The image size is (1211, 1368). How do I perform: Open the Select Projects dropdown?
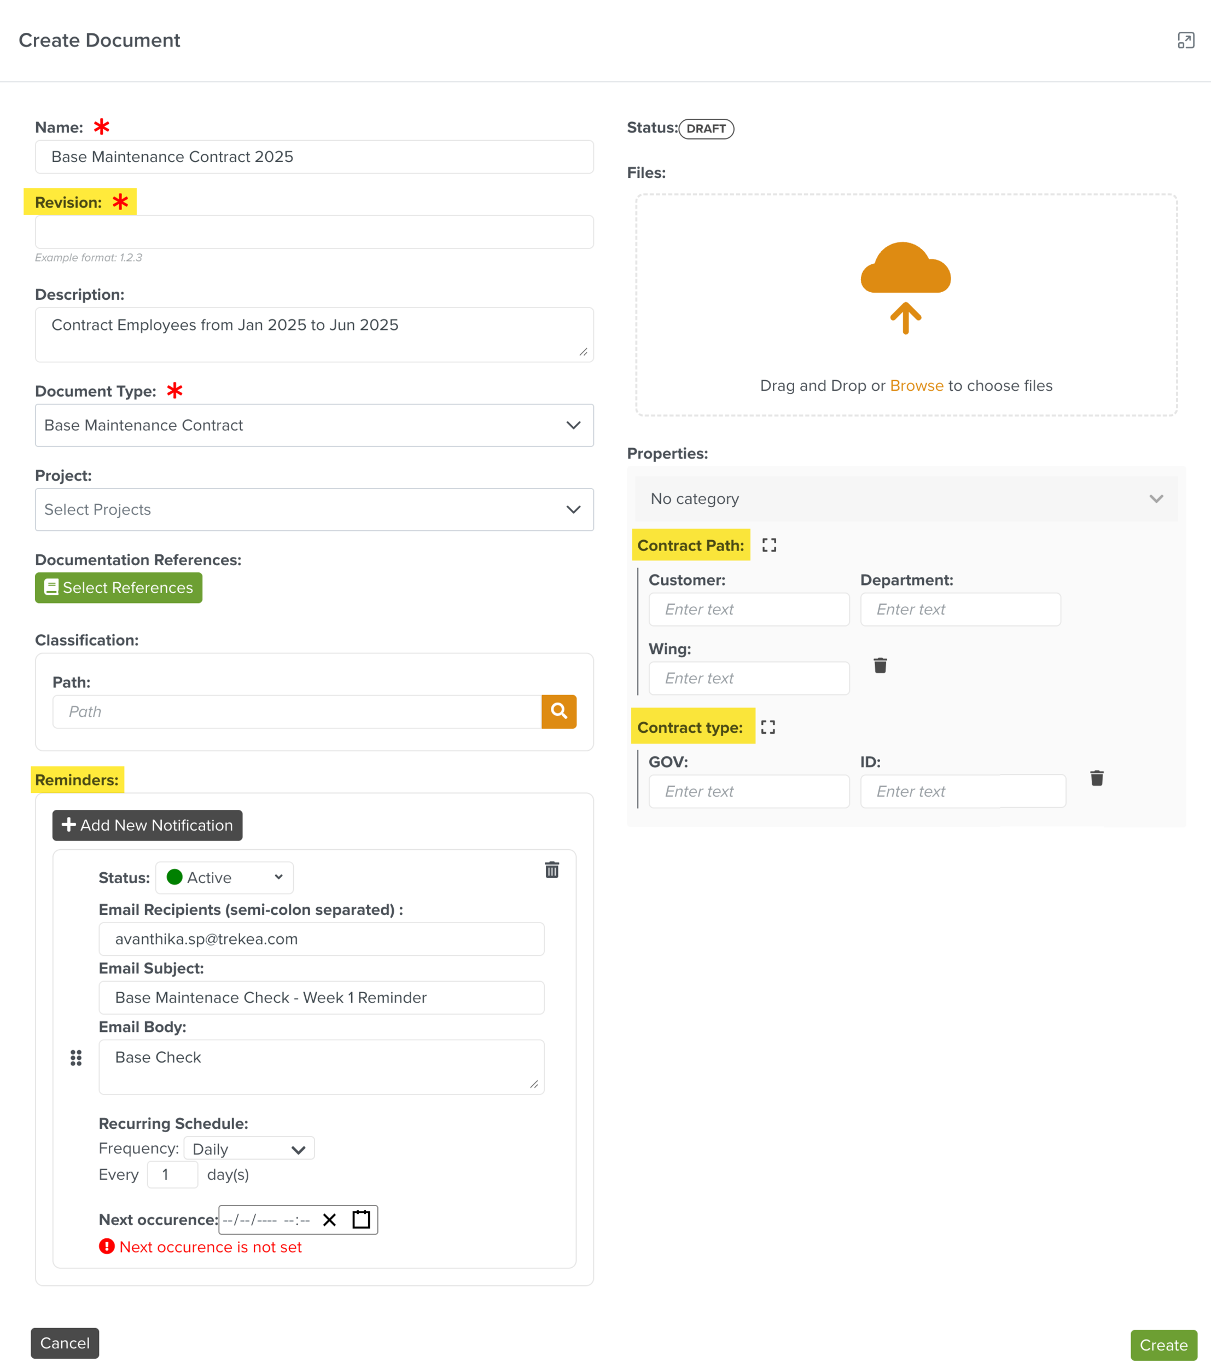(x=314, y=510)
